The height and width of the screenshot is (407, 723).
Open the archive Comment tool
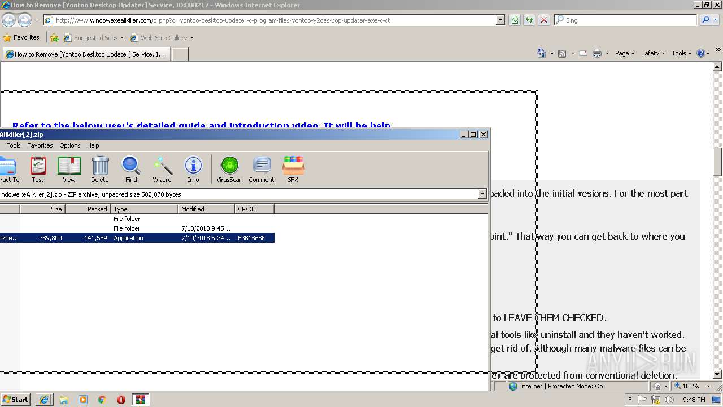[x=262, y=170]
